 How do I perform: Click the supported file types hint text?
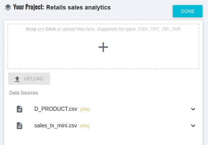[x=139, y=29]
